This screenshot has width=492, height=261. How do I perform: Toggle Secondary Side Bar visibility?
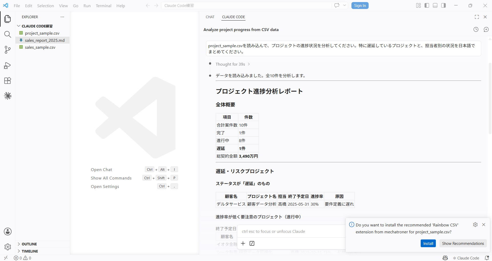tap(444, 5)
